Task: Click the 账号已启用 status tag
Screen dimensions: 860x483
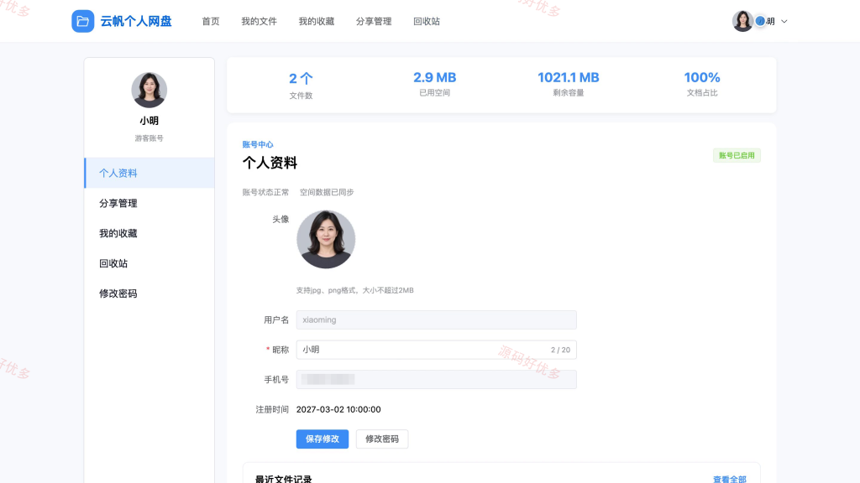Action: pos(737,155)
